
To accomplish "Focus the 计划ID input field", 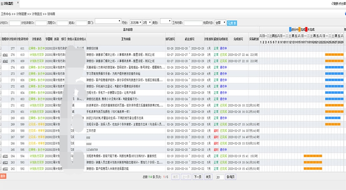I will tap(15, 23).
